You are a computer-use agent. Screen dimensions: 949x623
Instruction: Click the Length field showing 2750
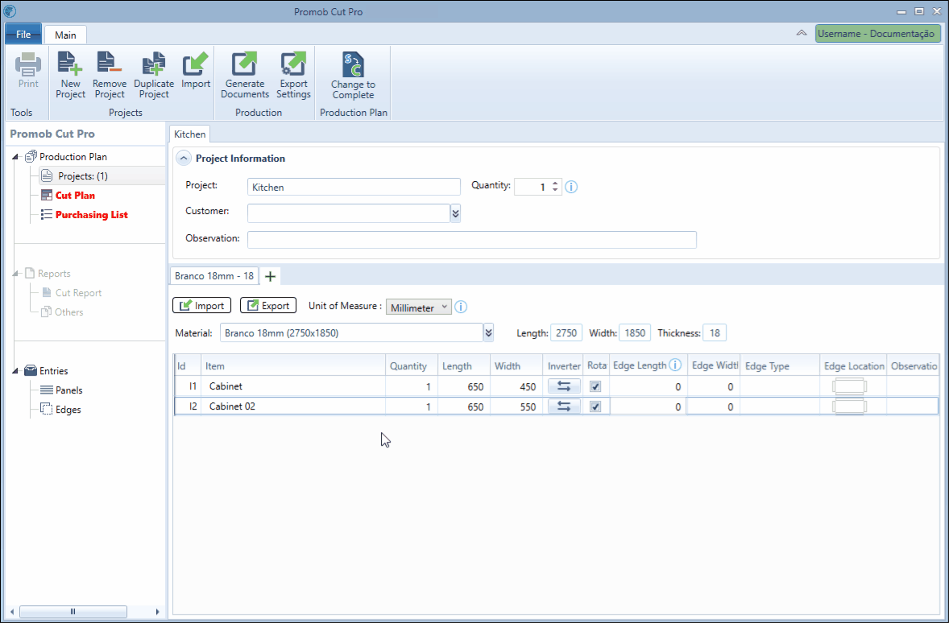pyautogui.click(x=566, y=332)
